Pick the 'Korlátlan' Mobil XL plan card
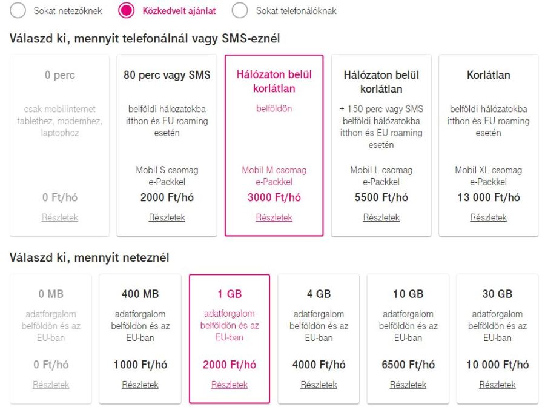The height and width of the screenshot is (410, 545). point(489,145)
